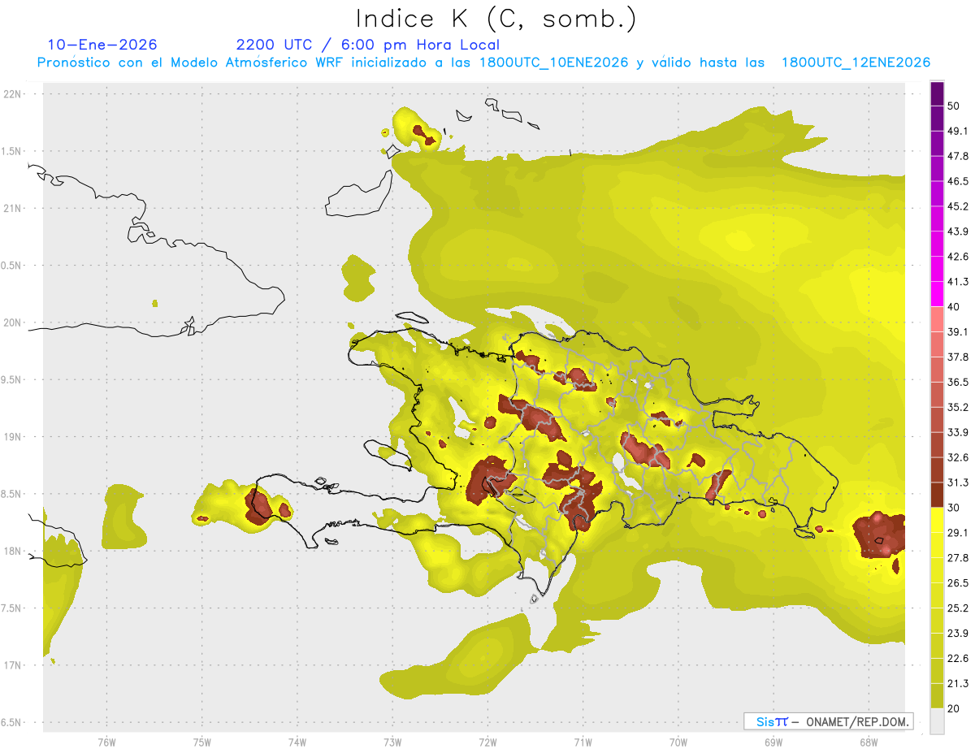The height and width of the screenshot is (753, 975).
Task: Select the '30' threshold value on the legend
Action: click(x=955, y=508)
